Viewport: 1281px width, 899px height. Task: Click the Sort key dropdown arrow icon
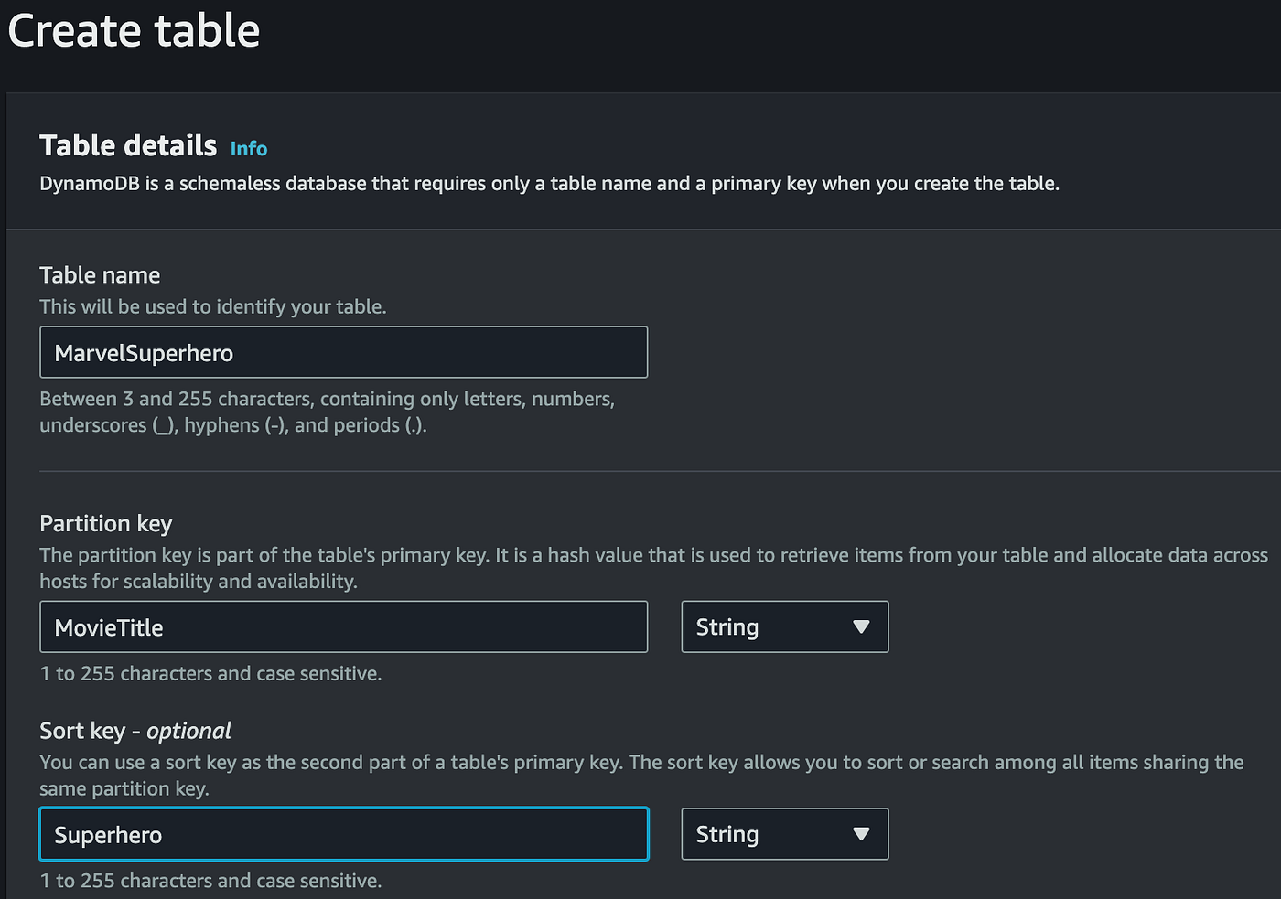coord(861,834)
